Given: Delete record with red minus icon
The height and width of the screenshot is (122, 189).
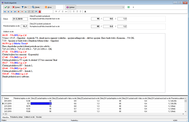Looking at the screenshot, I should pos(22,12).
